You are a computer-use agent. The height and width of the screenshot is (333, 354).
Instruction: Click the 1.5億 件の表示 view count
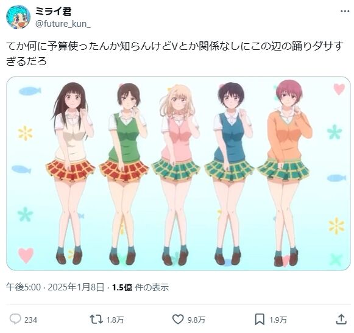pos(140,287)
